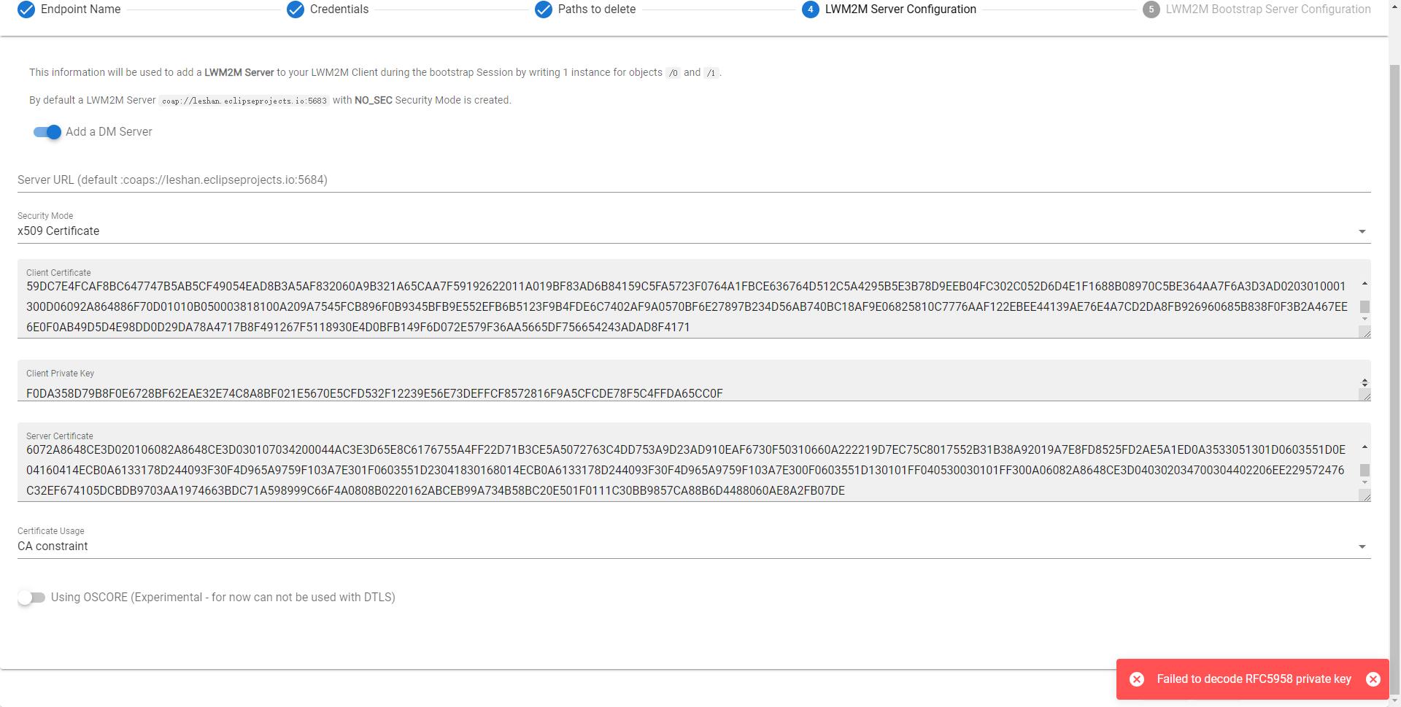This screenshot has height=707, width=1401.
Task: Select the LWM2M Server Configuration step label
Action: point(902,9)
